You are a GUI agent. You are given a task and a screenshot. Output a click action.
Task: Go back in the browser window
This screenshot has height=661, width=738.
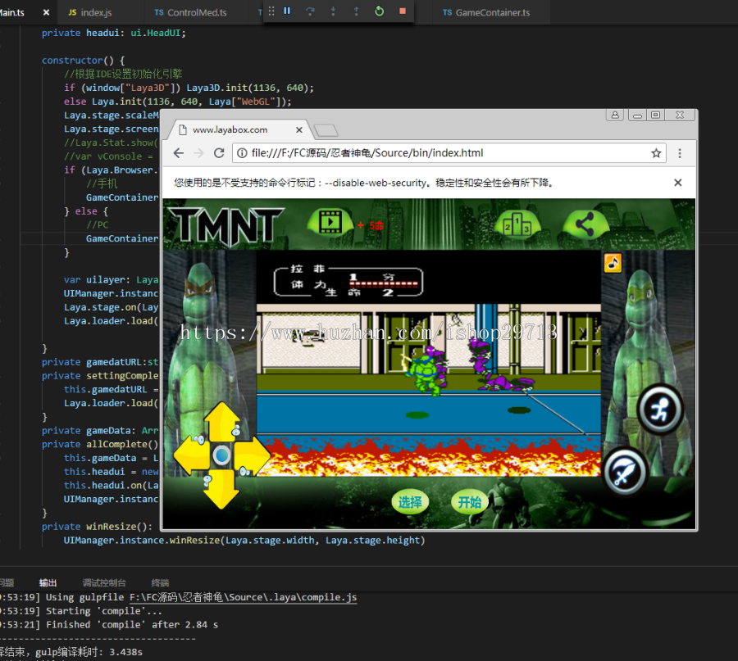[x=179, y=153]
